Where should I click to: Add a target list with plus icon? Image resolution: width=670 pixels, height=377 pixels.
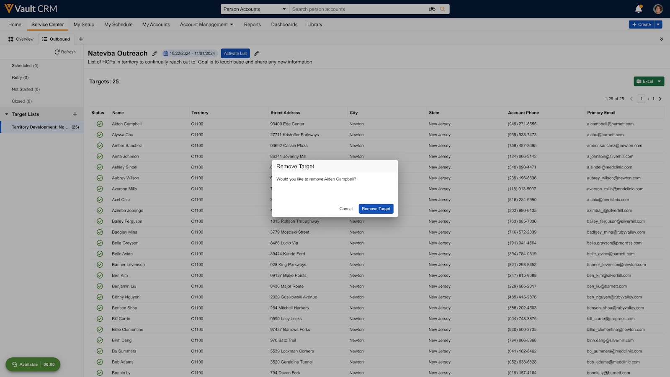coord(75,114)
